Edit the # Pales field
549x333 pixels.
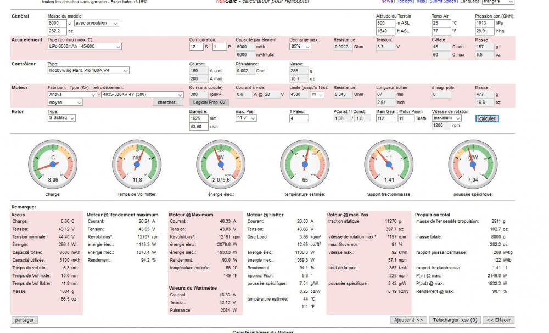299,118
